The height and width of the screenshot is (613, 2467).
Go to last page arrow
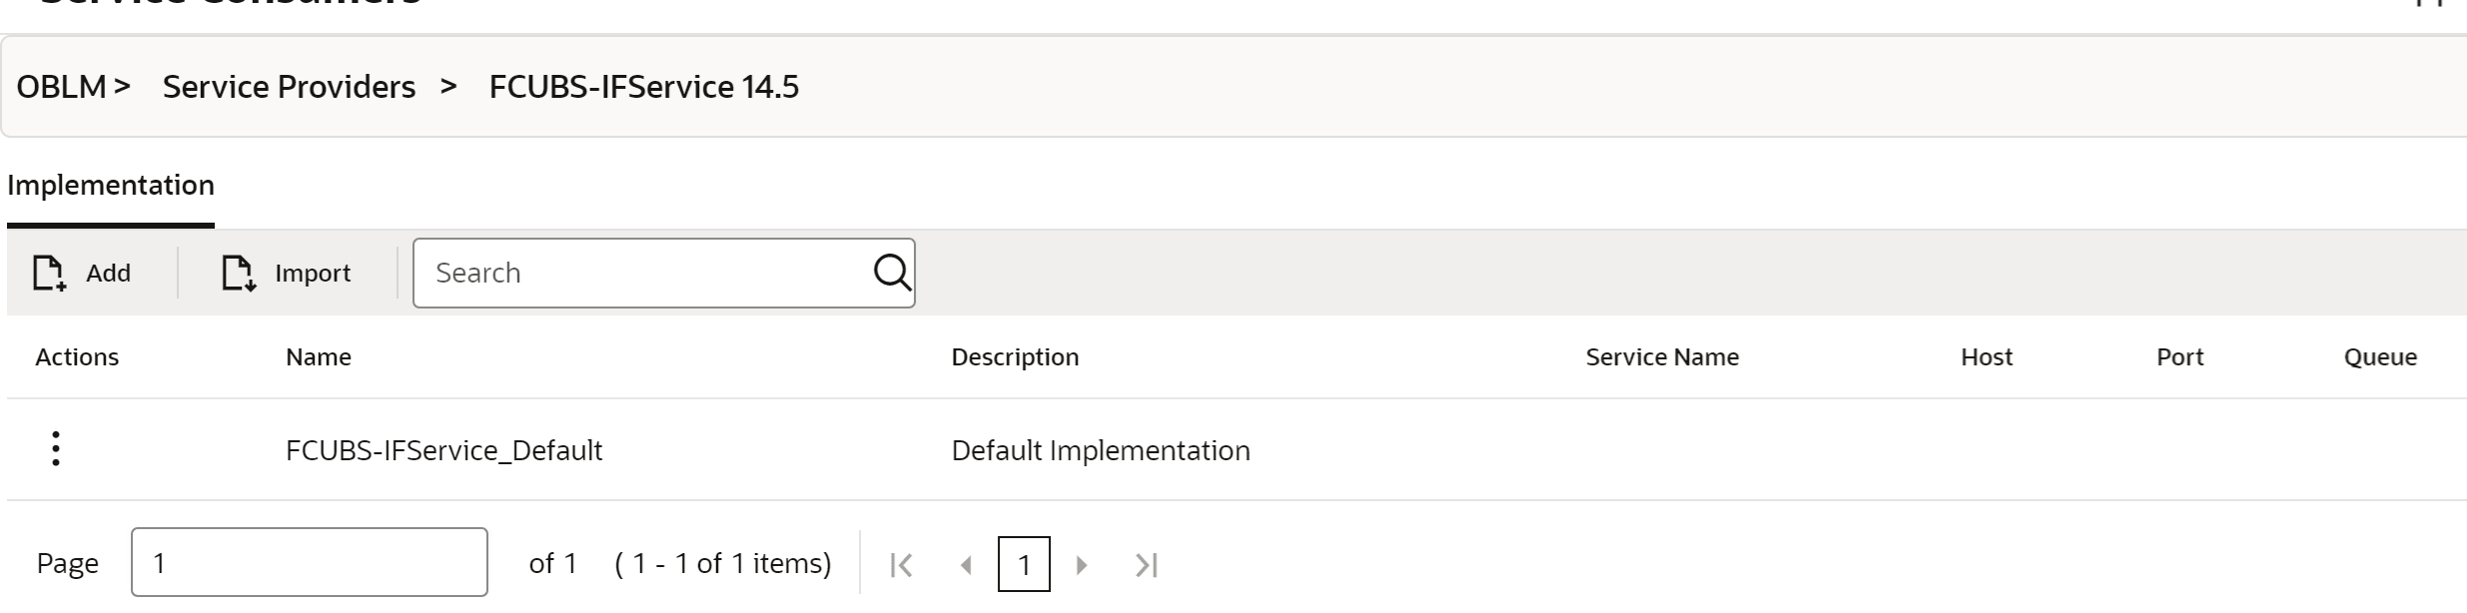tap(1146, 565)
